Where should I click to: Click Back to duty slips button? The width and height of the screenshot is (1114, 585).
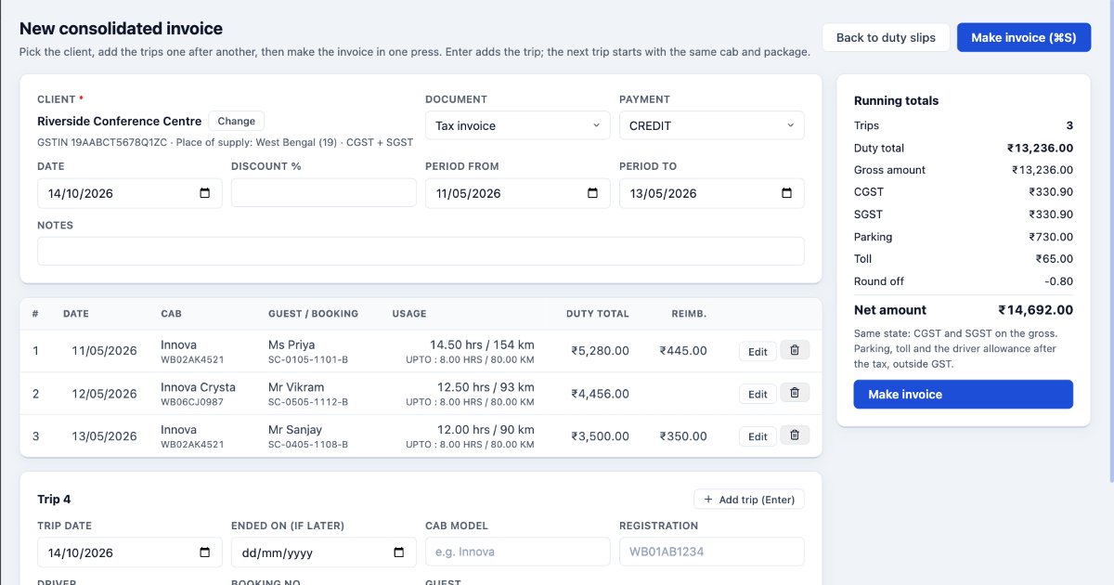[x=886, y=37]
